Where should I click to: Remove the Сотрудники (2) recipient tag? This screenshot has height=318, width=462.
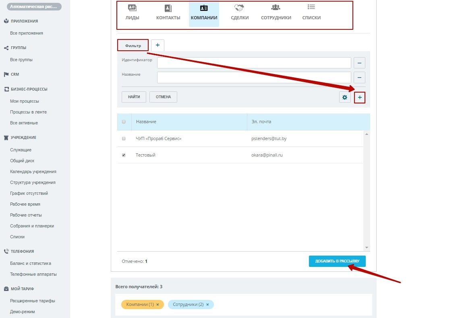[207, 305]
